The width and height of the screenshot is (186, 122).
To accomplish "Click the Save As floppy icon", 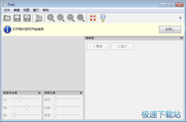I will tap(27, 18).
